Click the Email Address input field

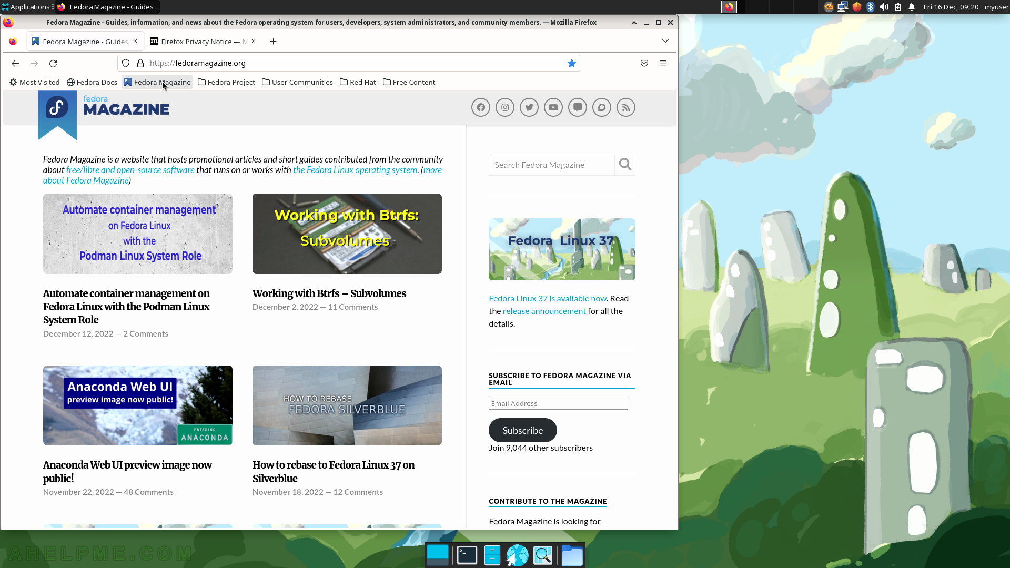558,403
